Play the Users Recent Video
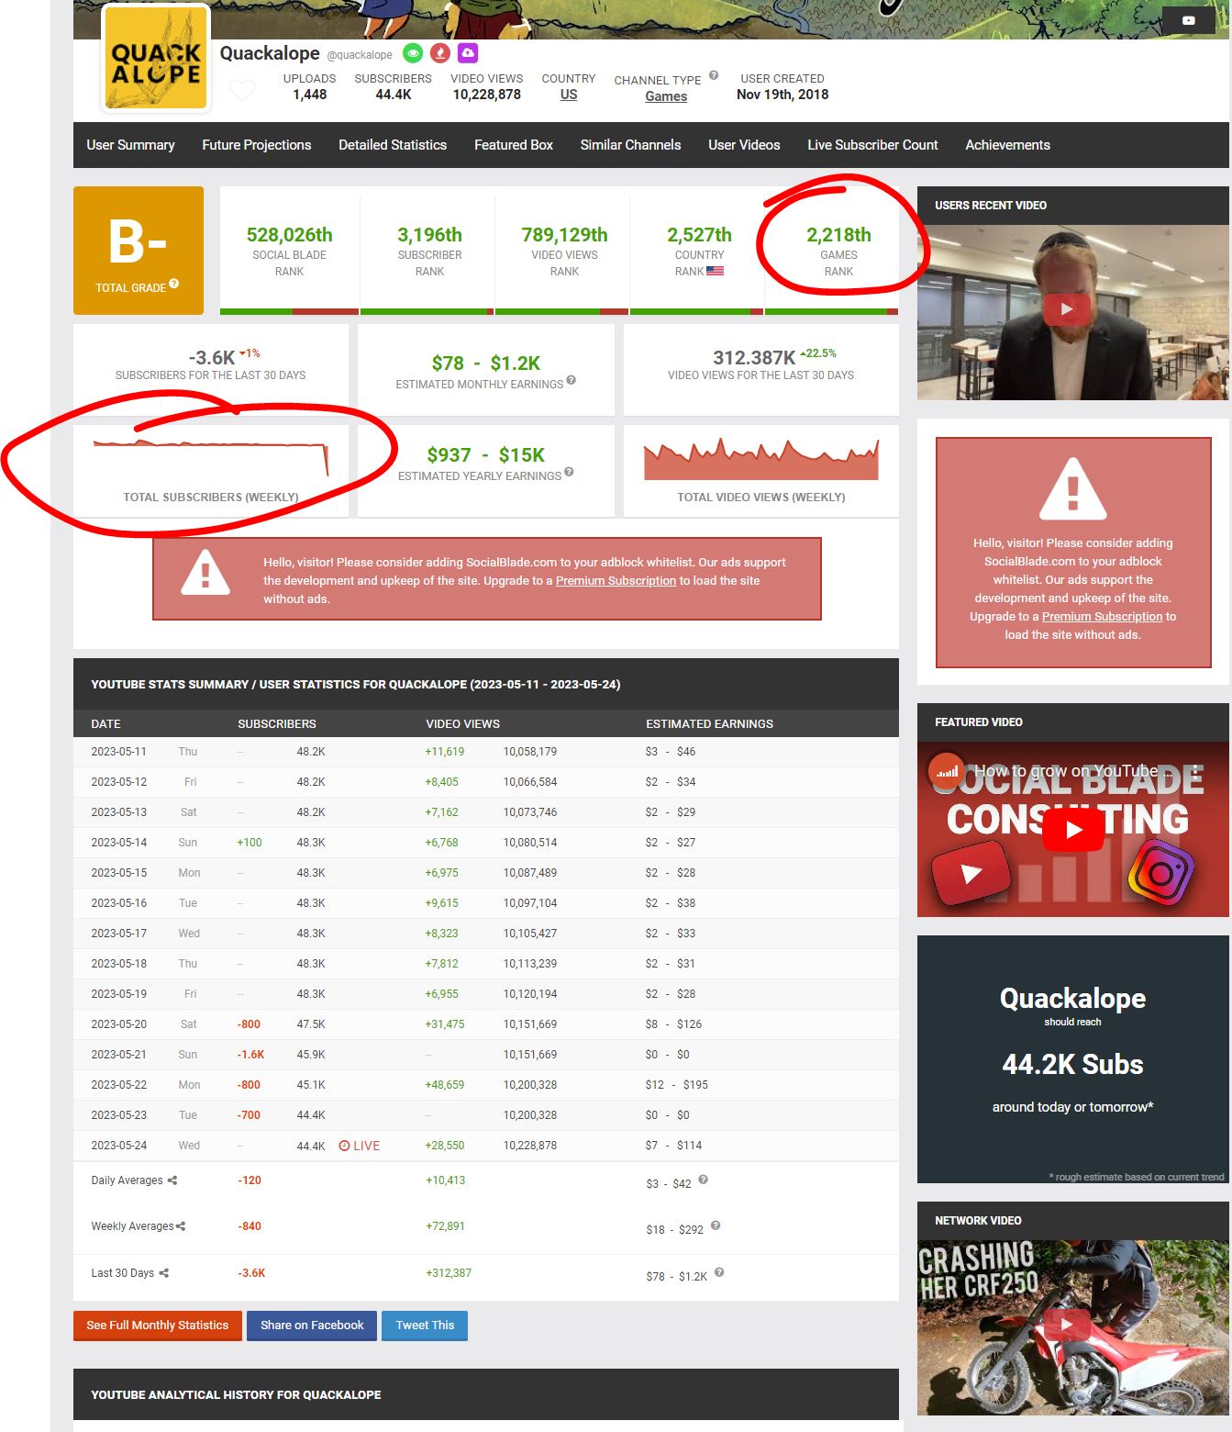1232x1432 pixels. coord(1066,309)
